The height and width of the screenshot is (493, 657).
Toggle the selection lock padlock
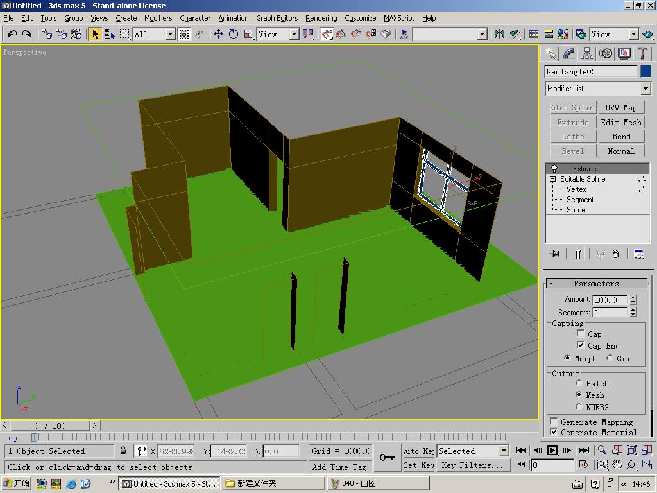click(123, 451)
